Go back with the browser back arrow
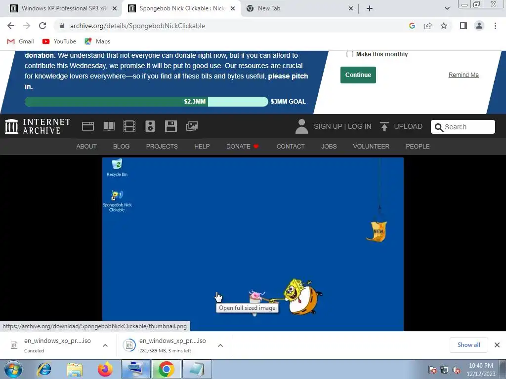Image resolution: width=506 pixels, height=379 pixels. coord(11,26)
